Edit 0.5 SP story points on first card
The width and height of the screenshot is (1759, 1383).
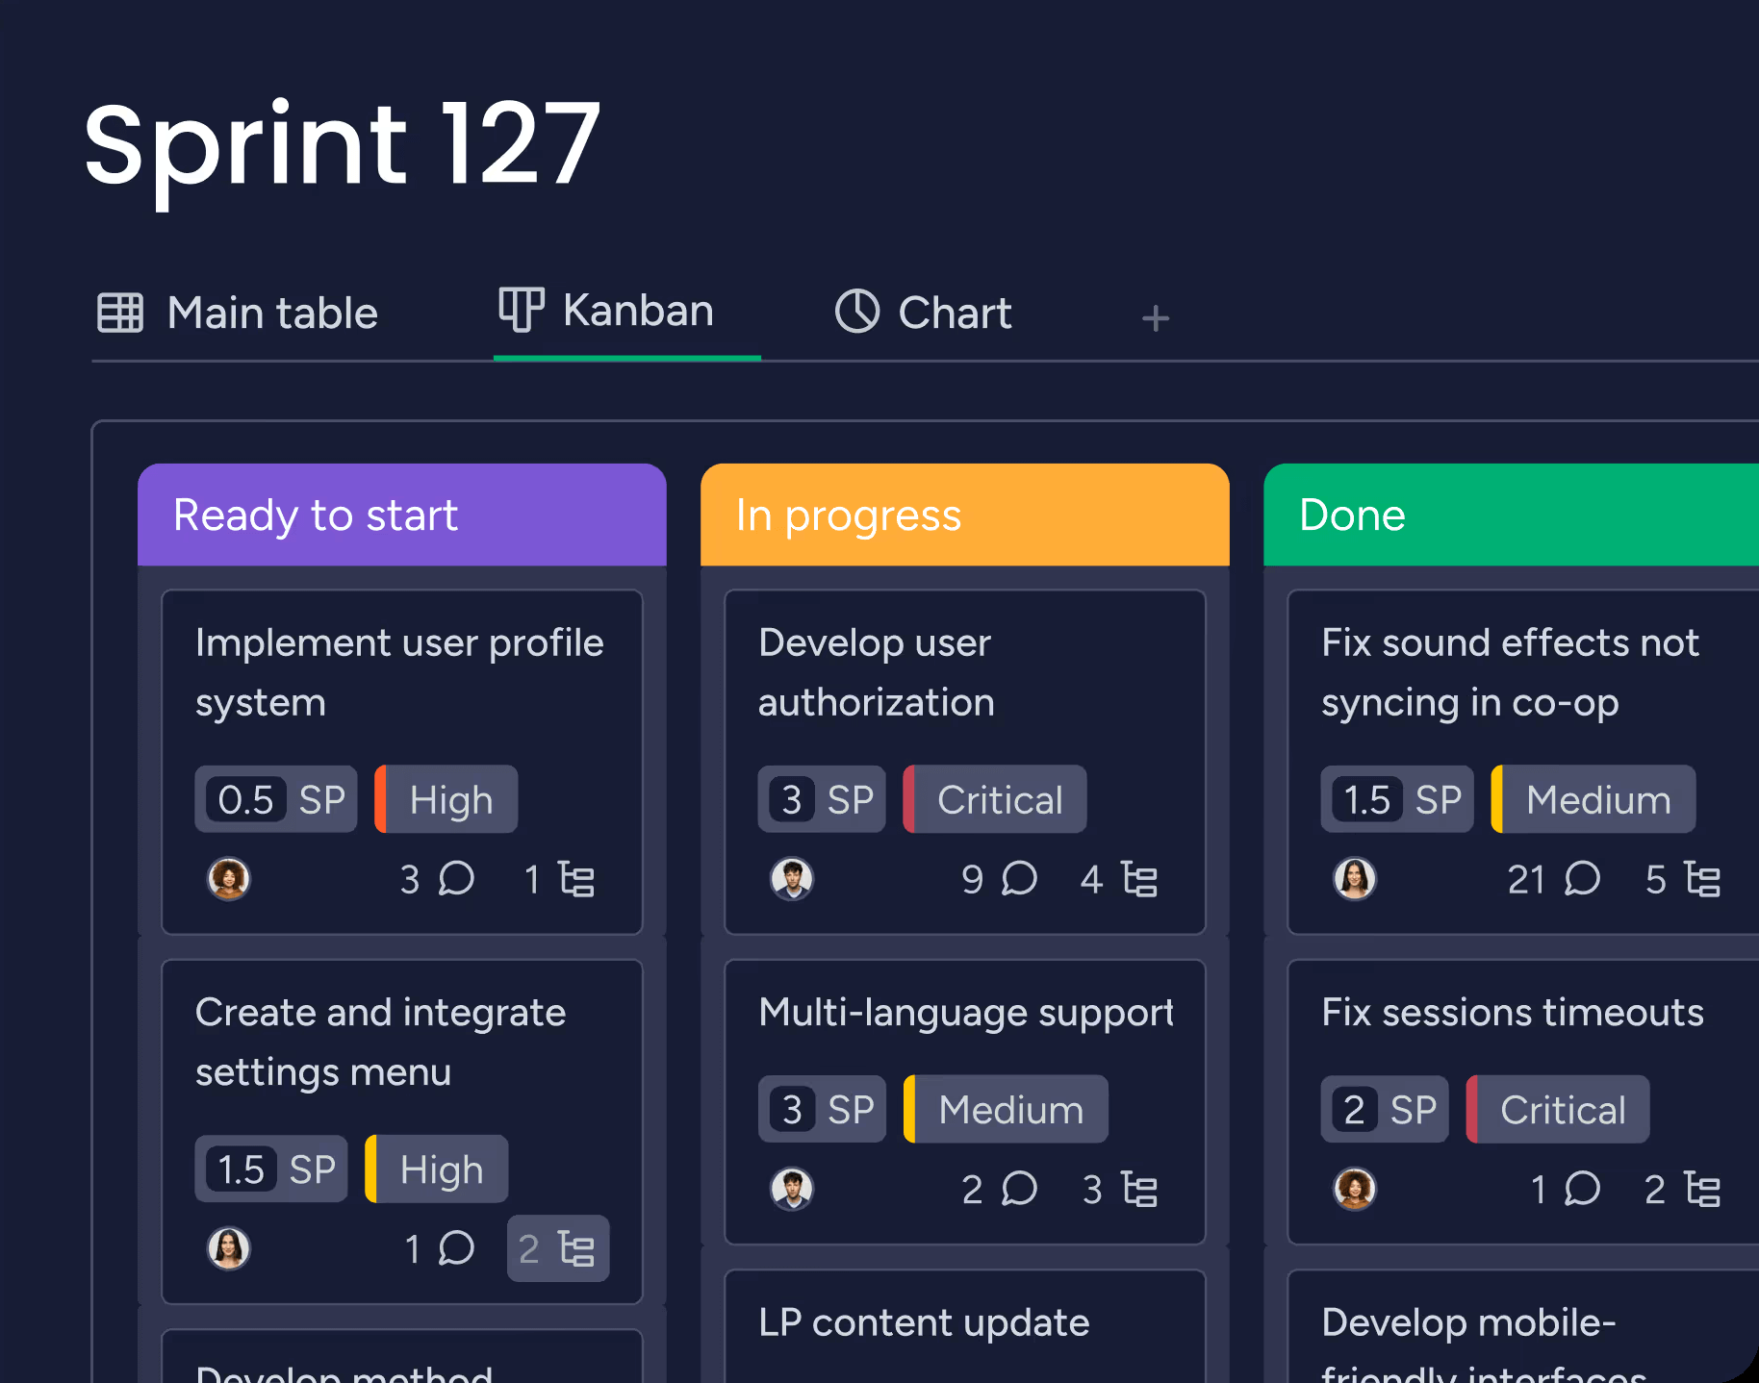point(276,799)
